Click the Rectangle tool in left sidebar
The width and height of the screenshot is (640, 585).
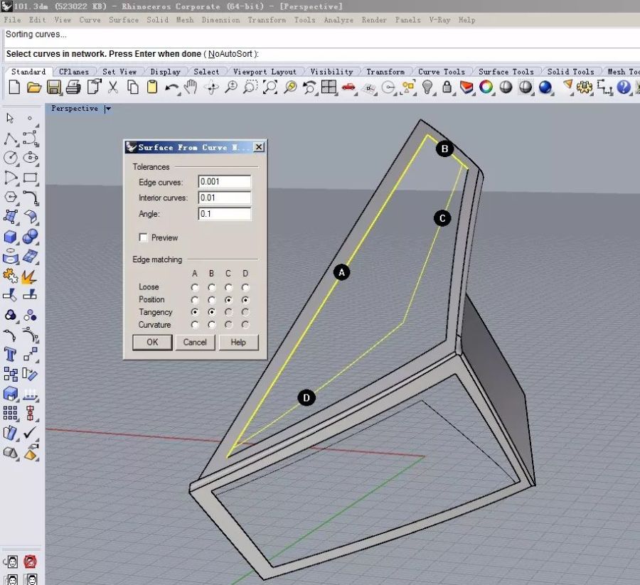pos(30,178)
